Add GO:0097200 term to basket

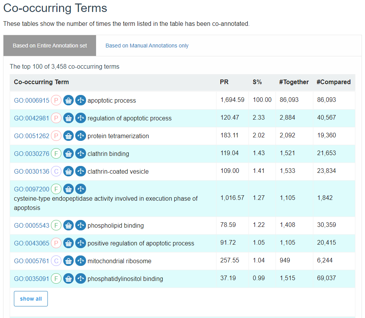[68, 189]
